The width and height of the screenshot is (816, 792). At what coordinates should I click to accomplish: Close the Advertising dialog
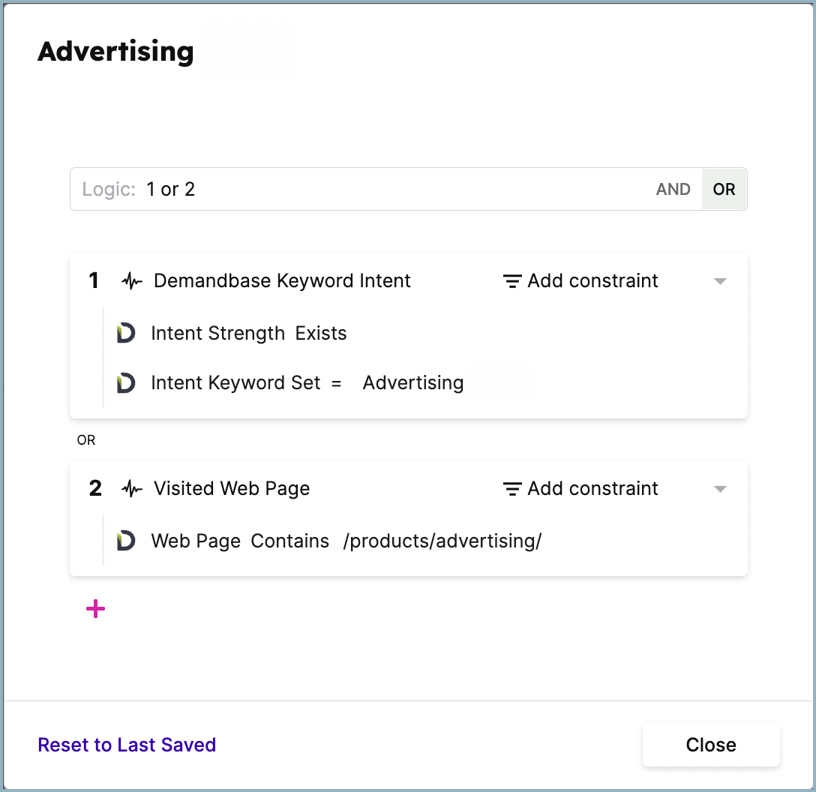(x=711, y=745)
